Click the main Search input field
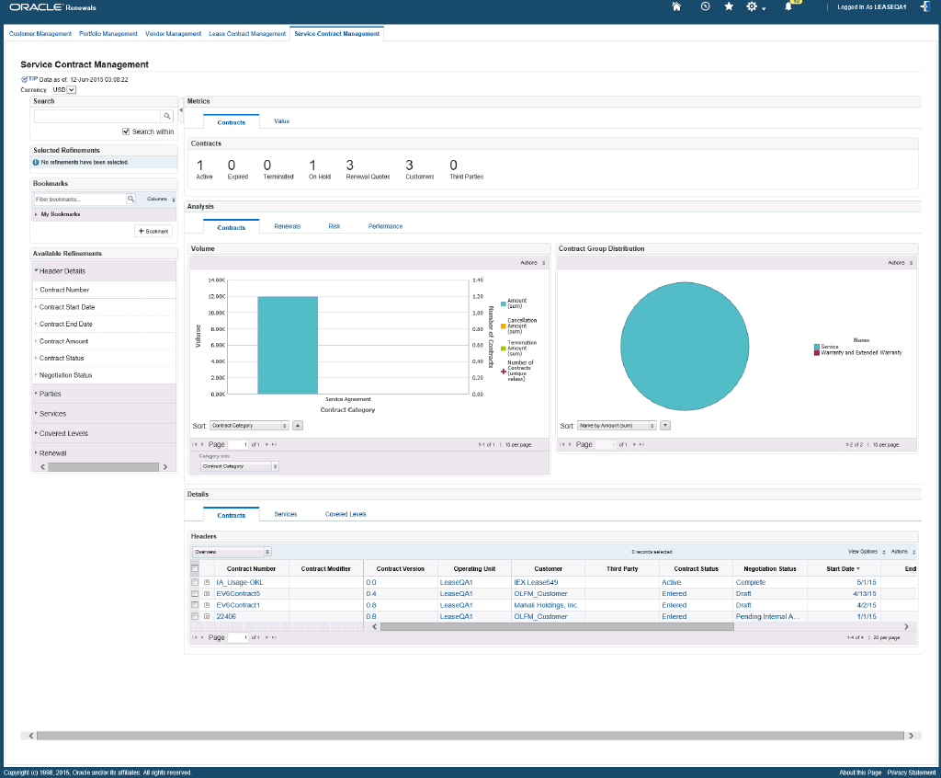This screenshot has height=778, width=941. (x=97, y=116)
